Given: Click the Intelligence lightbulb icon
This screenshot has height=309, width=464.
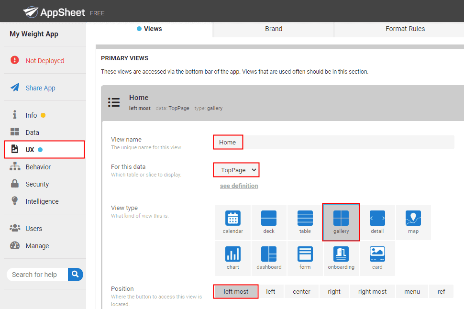Looking at the screenshot, I should coord(15,200).
